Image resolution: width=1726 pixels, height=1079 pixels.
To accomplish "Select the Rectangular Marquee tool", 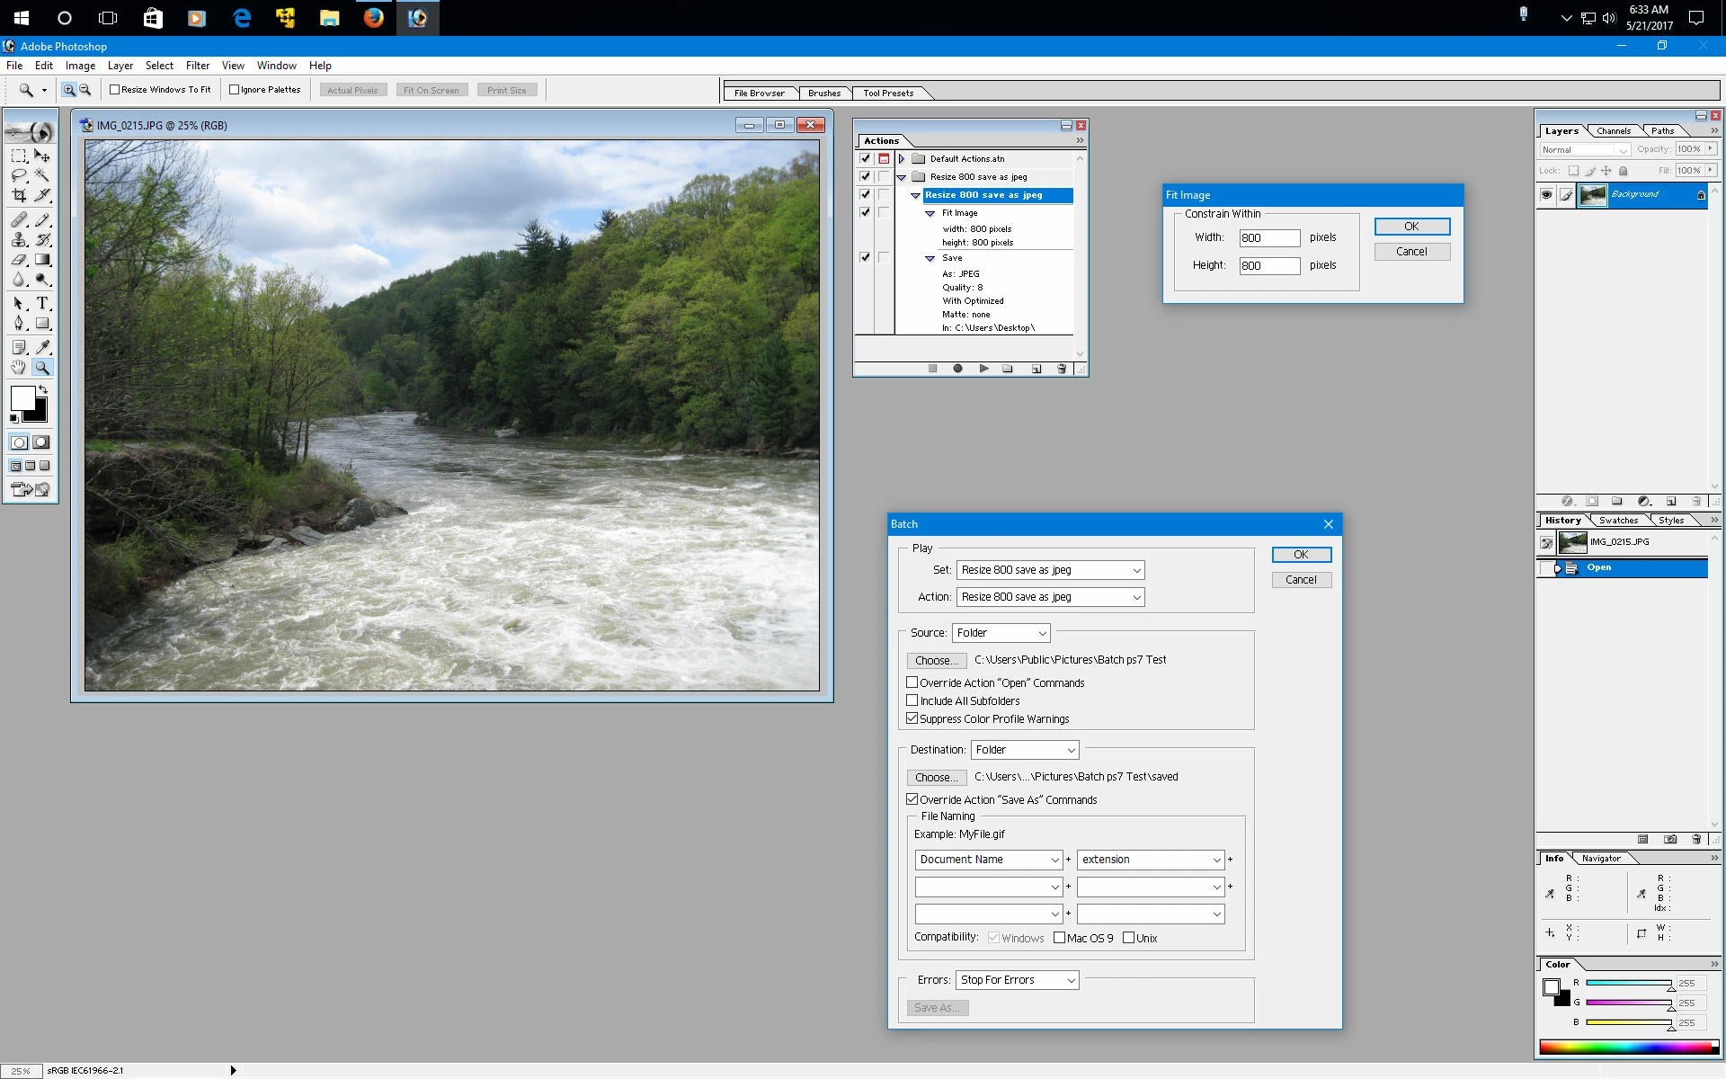I will point(19,156).
